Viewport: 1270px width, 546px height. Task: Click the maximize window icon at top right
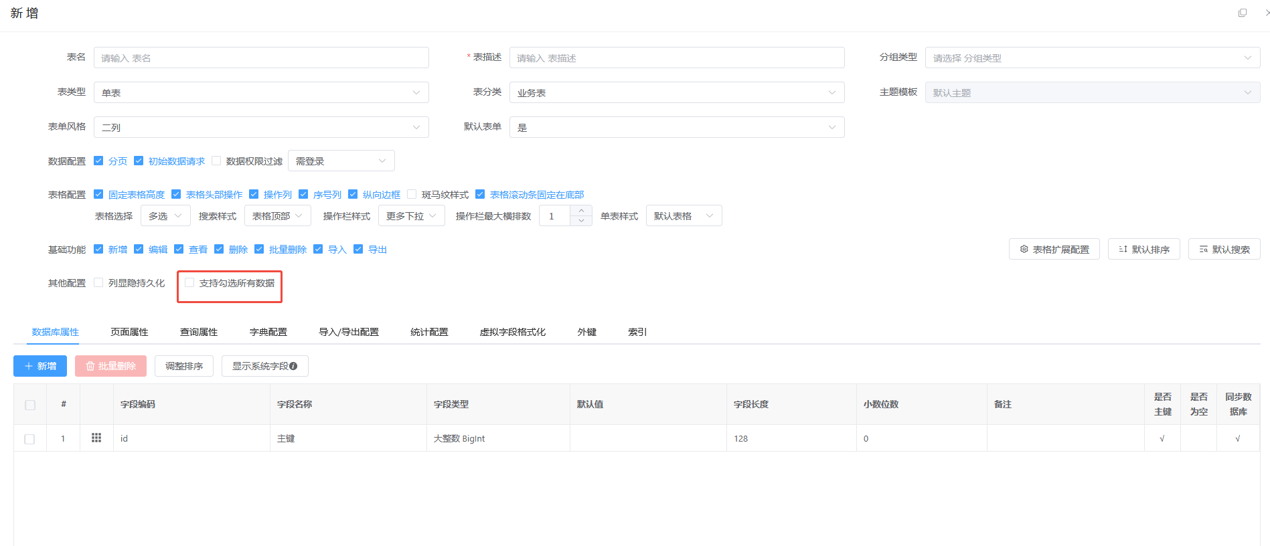point(1243,13)
